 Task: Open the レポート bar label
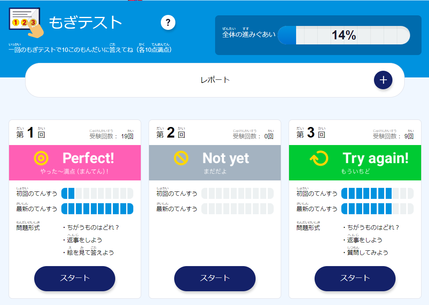(215, 80)
